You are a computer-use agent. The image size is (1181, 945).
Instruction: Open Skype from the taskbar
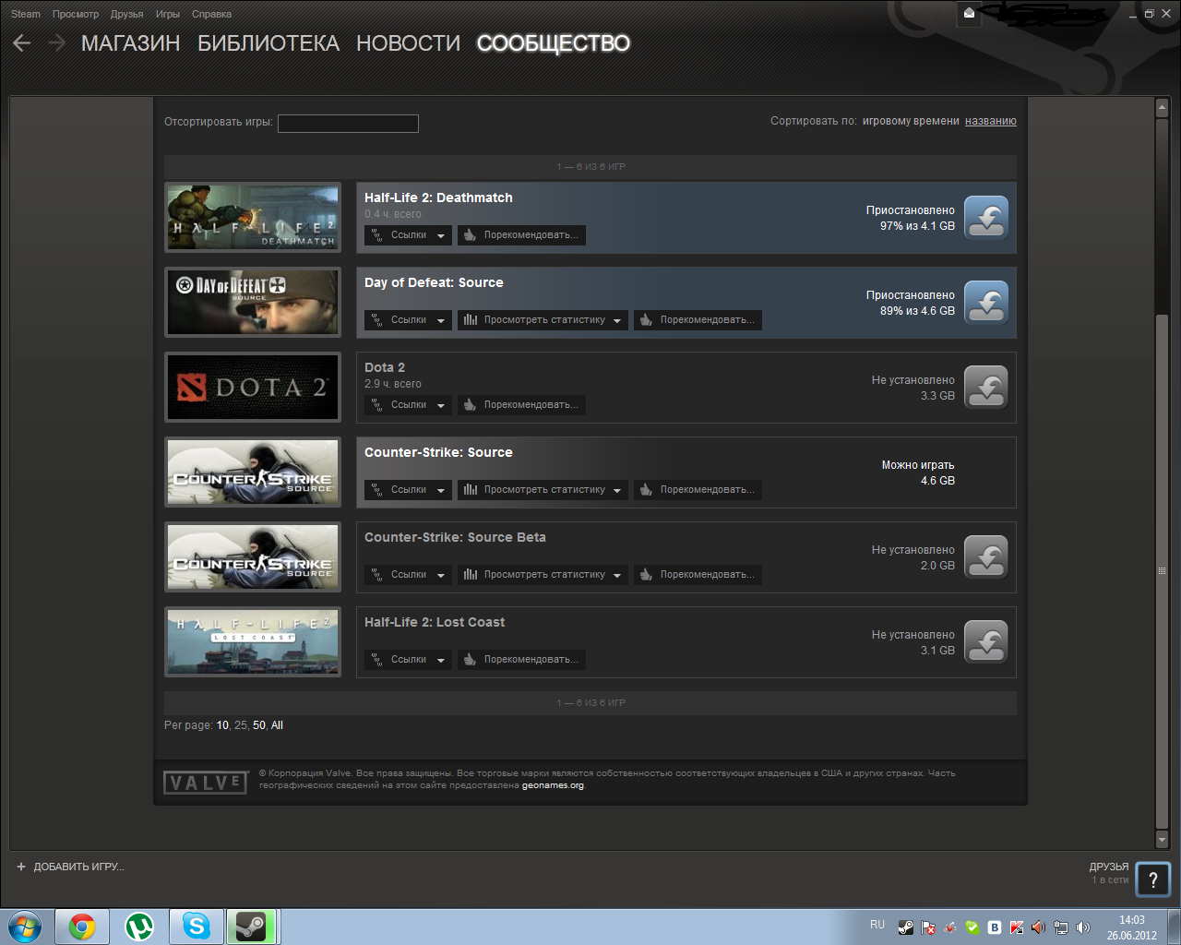(197, 926)
